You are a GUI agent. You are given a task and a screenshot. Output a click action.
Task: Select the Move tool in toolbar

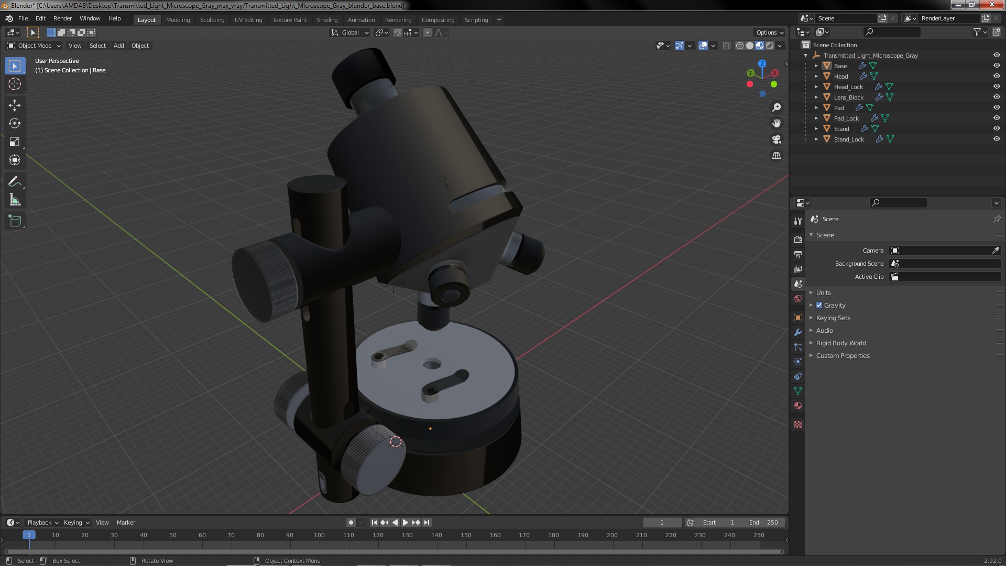click(15, 105)
